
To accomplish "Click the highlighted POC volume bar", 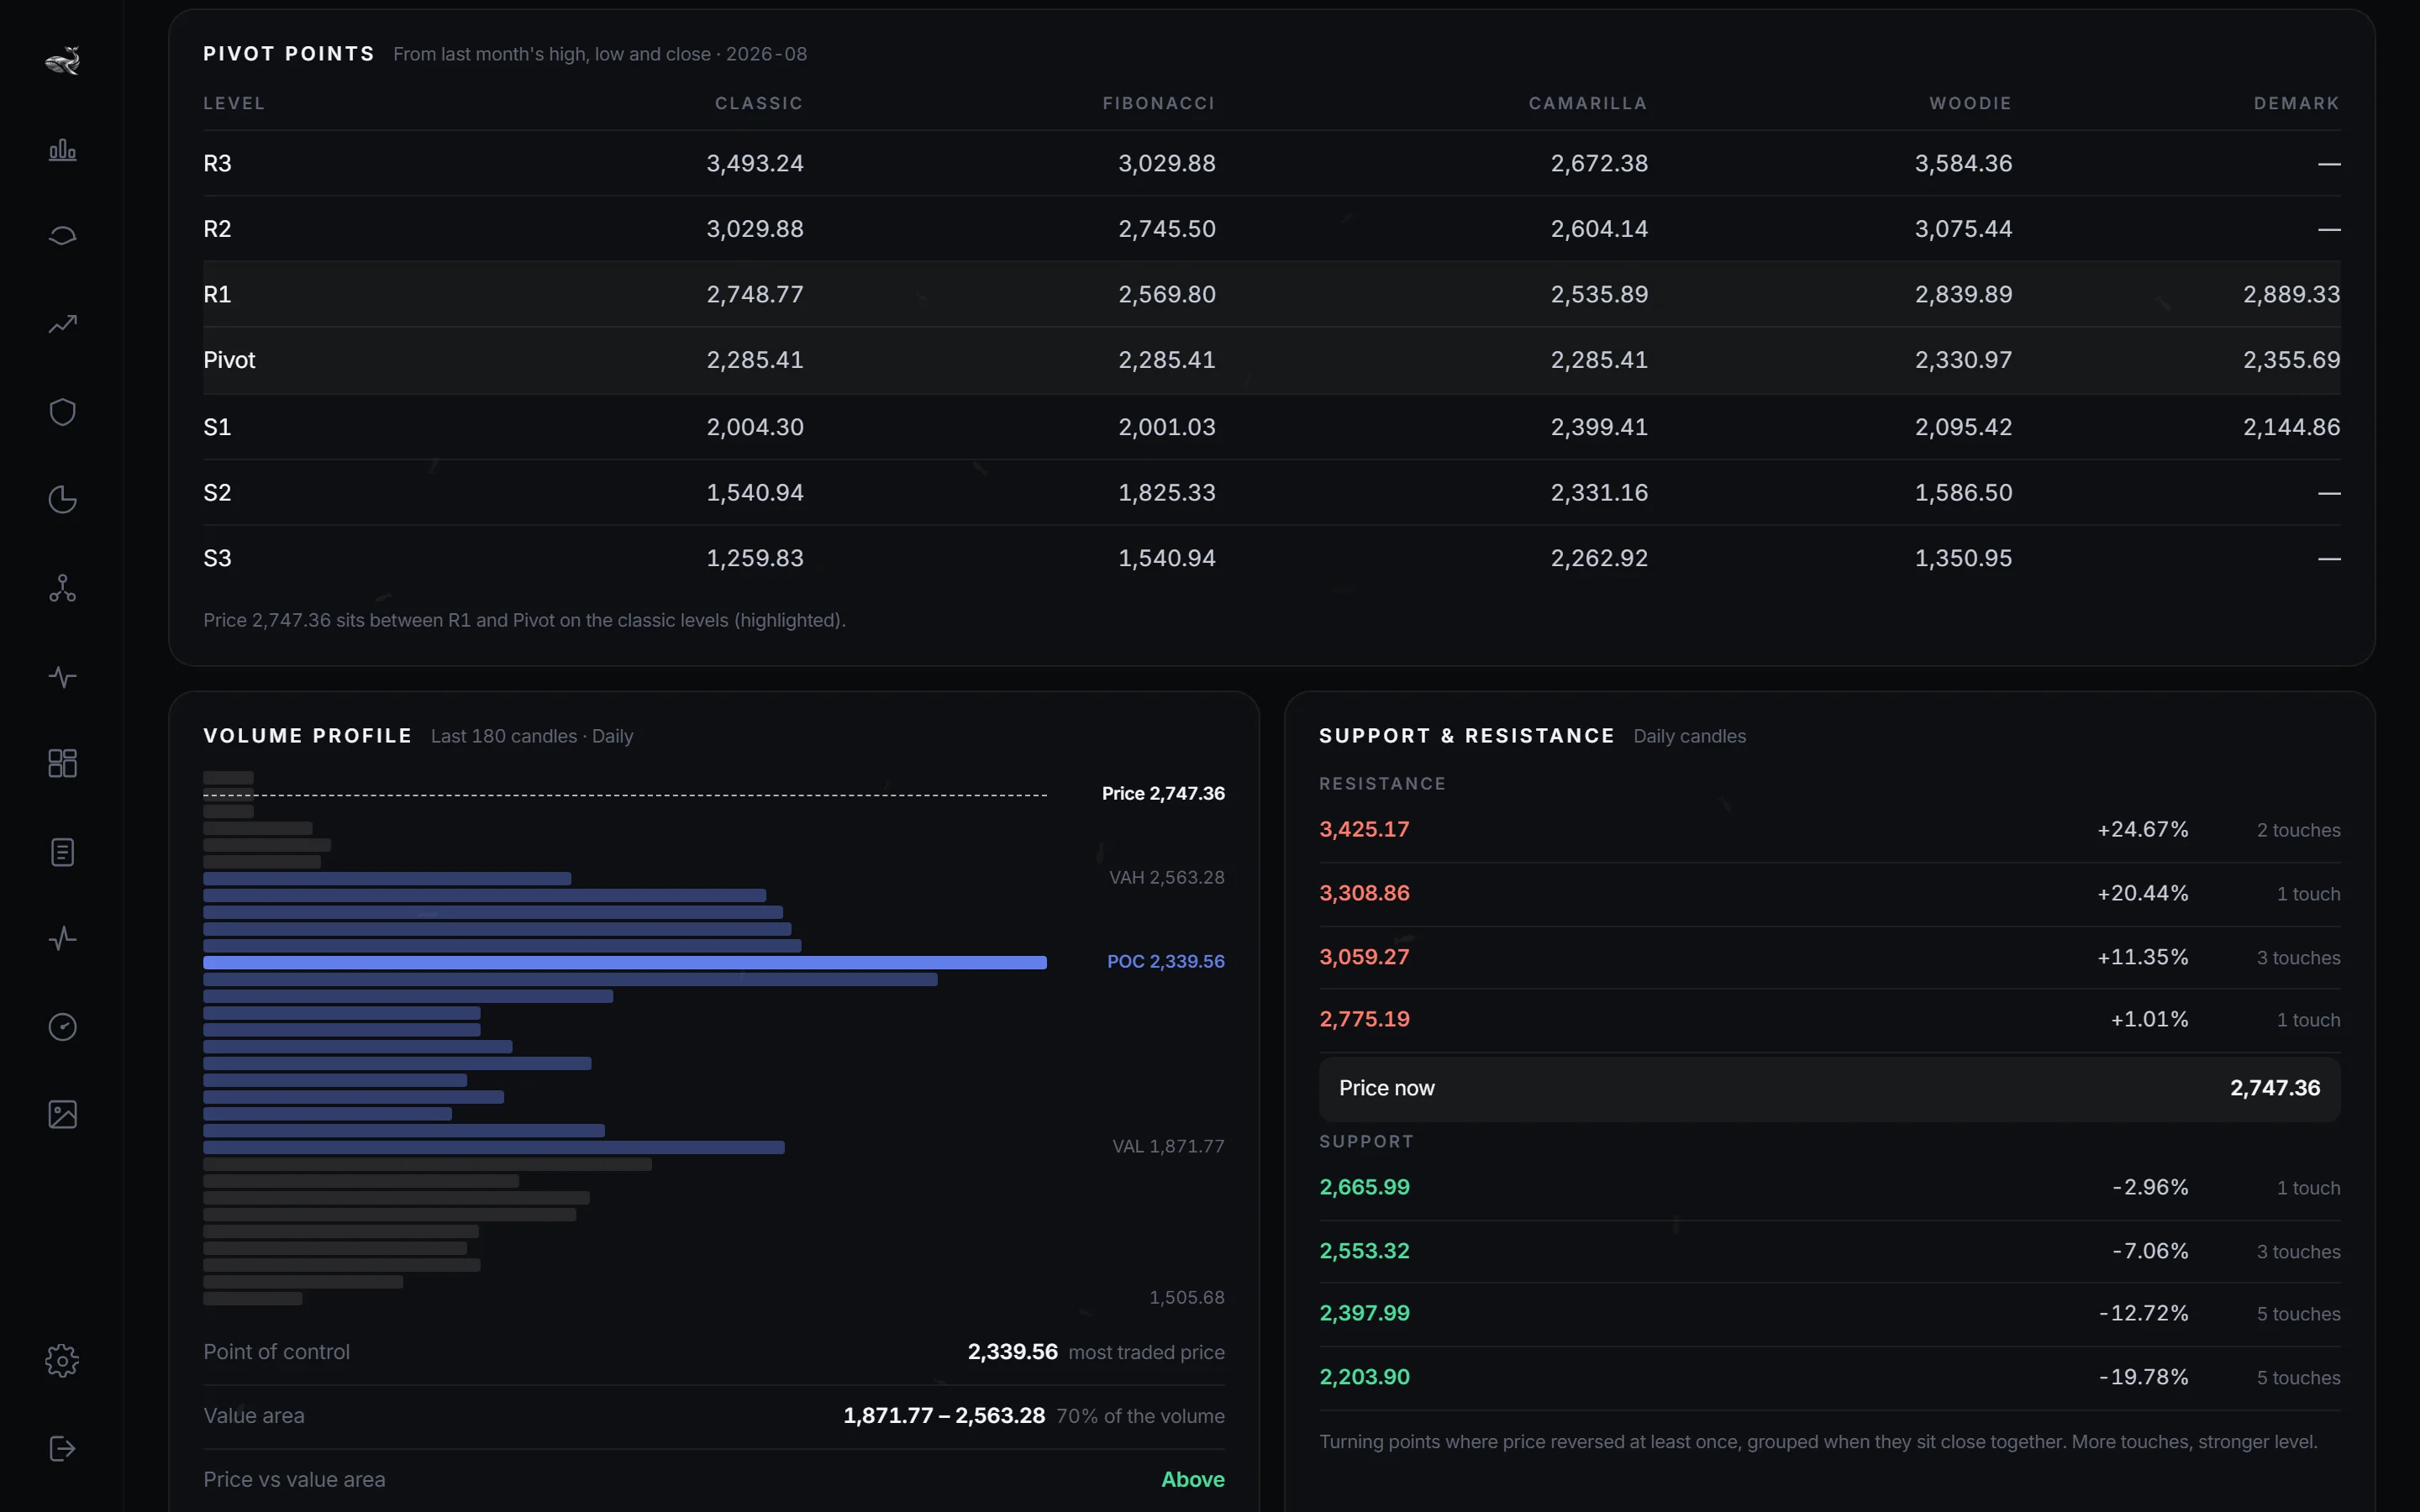I will click(x=625, y=962).
